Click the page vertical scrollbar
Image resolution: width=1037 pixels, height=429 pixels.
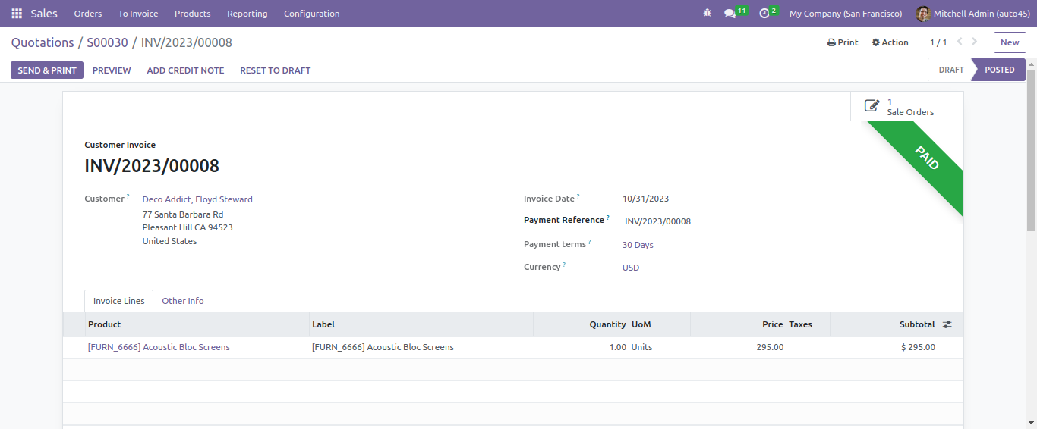pos(1031,150)
